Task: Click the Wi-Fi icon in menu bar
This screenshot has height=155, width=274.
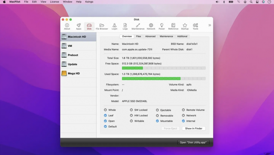Action: [x=238, y=2]
